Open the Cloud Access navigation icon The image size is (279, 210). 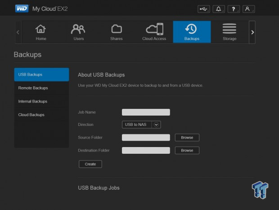[x=154, y=32]
